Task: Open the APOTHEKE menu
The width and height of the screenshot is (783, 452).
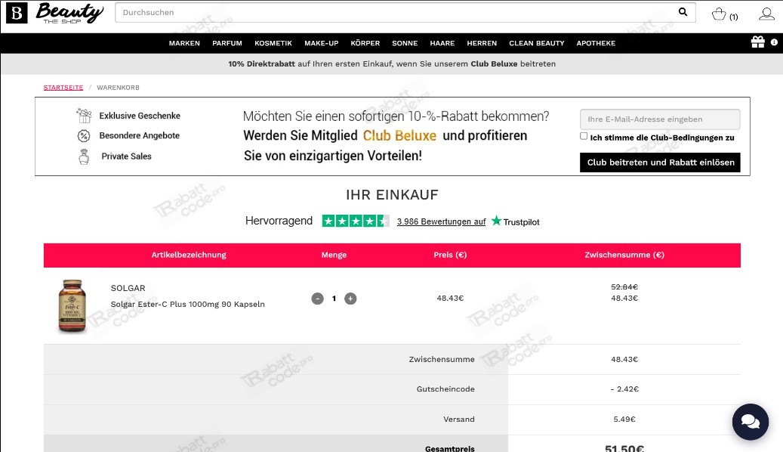Action: 596,43
